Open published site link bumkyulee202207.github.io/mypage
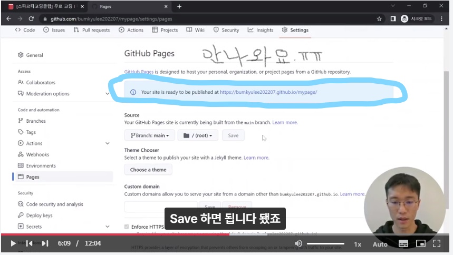The height and width of the screenshot is (255, 453). point(268,92)
